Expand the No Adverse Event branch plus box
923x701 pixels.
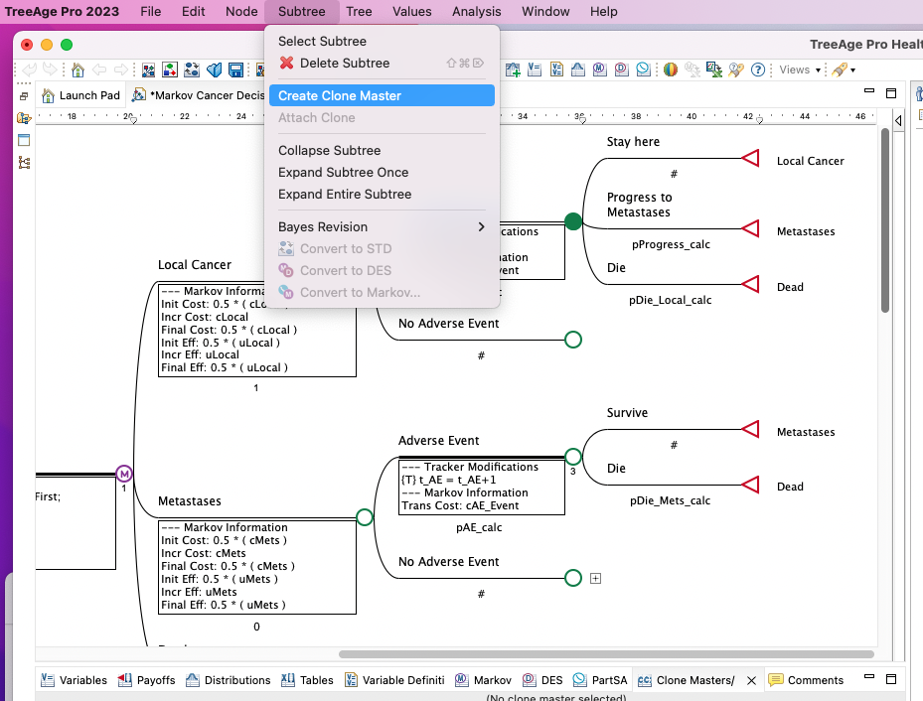(x=595, y=577)
